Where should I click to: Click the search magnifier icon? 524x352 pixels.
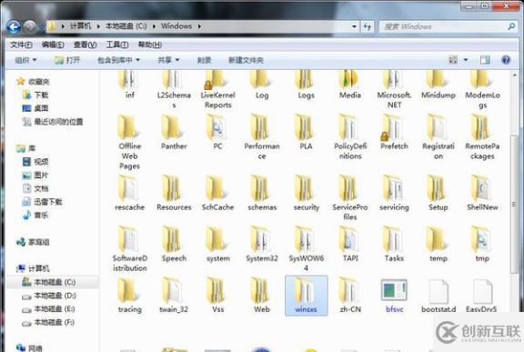coord(511,26)
